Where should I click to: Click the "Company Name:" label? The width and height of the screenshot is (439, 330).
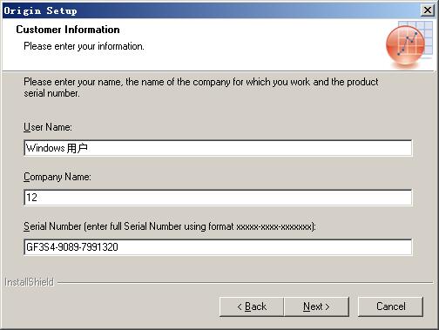click(57, 177)
